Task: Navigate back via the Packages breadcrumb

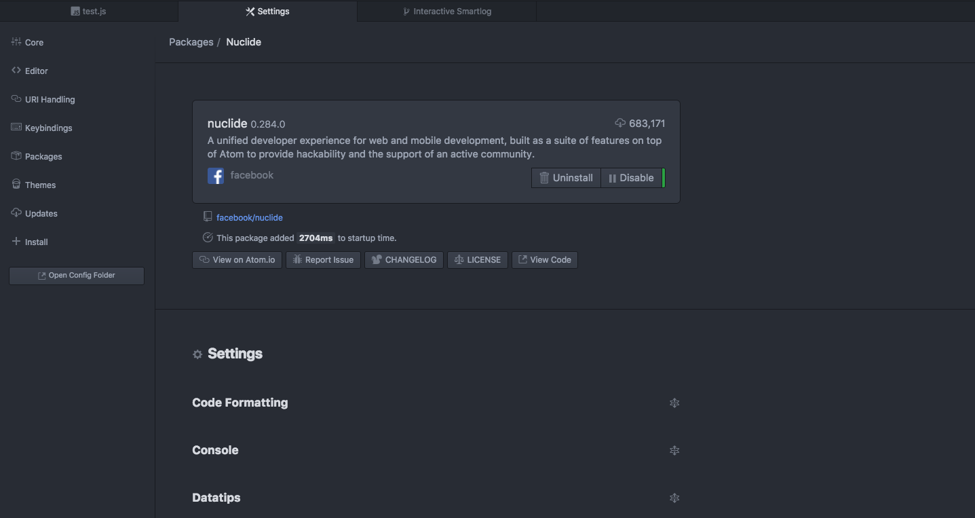Action: coord(191,41)
